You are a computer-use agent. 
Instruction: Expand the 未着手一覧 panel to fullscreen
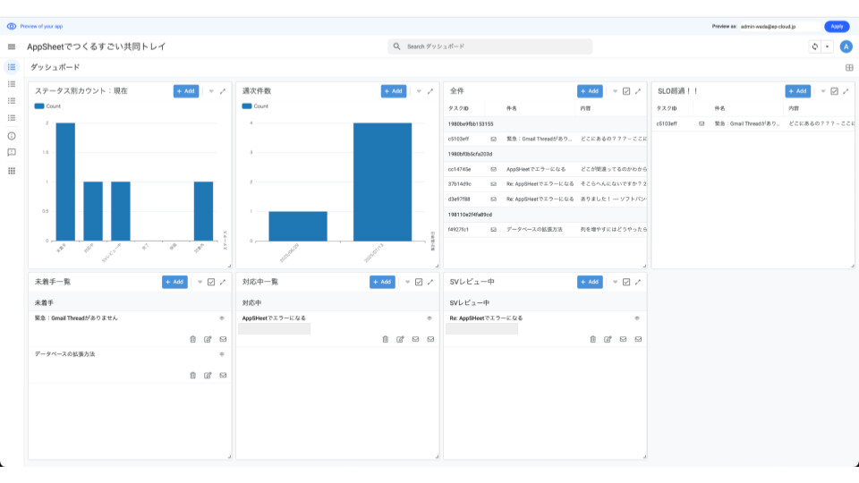point(223,282)
